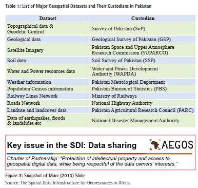Click the Survey of Pakistan (SoP) cell

(x=143, y=29)
